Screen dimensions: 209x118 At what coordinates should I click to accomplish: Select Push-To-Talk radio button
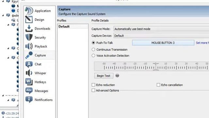click(x=93, y=43)
